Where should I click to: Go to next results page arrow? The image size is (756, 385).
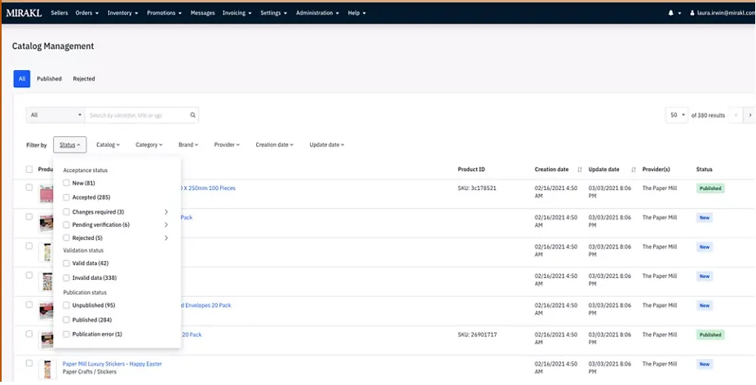pos(749,115)
